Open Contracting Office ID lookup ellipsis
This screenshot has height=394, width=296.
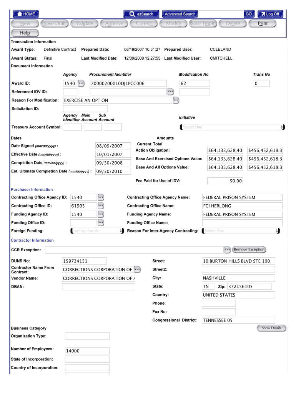coord(101,206)
